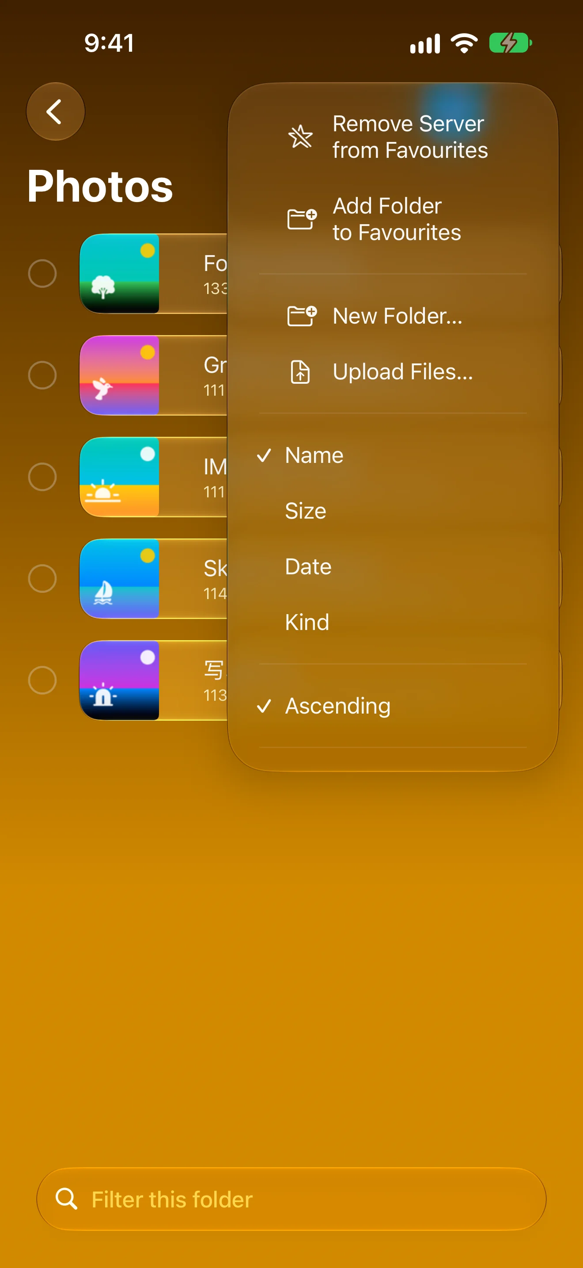The image size is (583, 1268).
Task: Tap the back chevron button
Action: [x=56, y=111]
